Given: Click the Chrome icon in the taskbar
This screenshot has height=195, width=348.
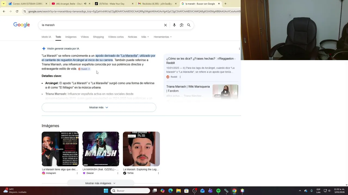Looking at the screenshot, I should pos(234,191).
